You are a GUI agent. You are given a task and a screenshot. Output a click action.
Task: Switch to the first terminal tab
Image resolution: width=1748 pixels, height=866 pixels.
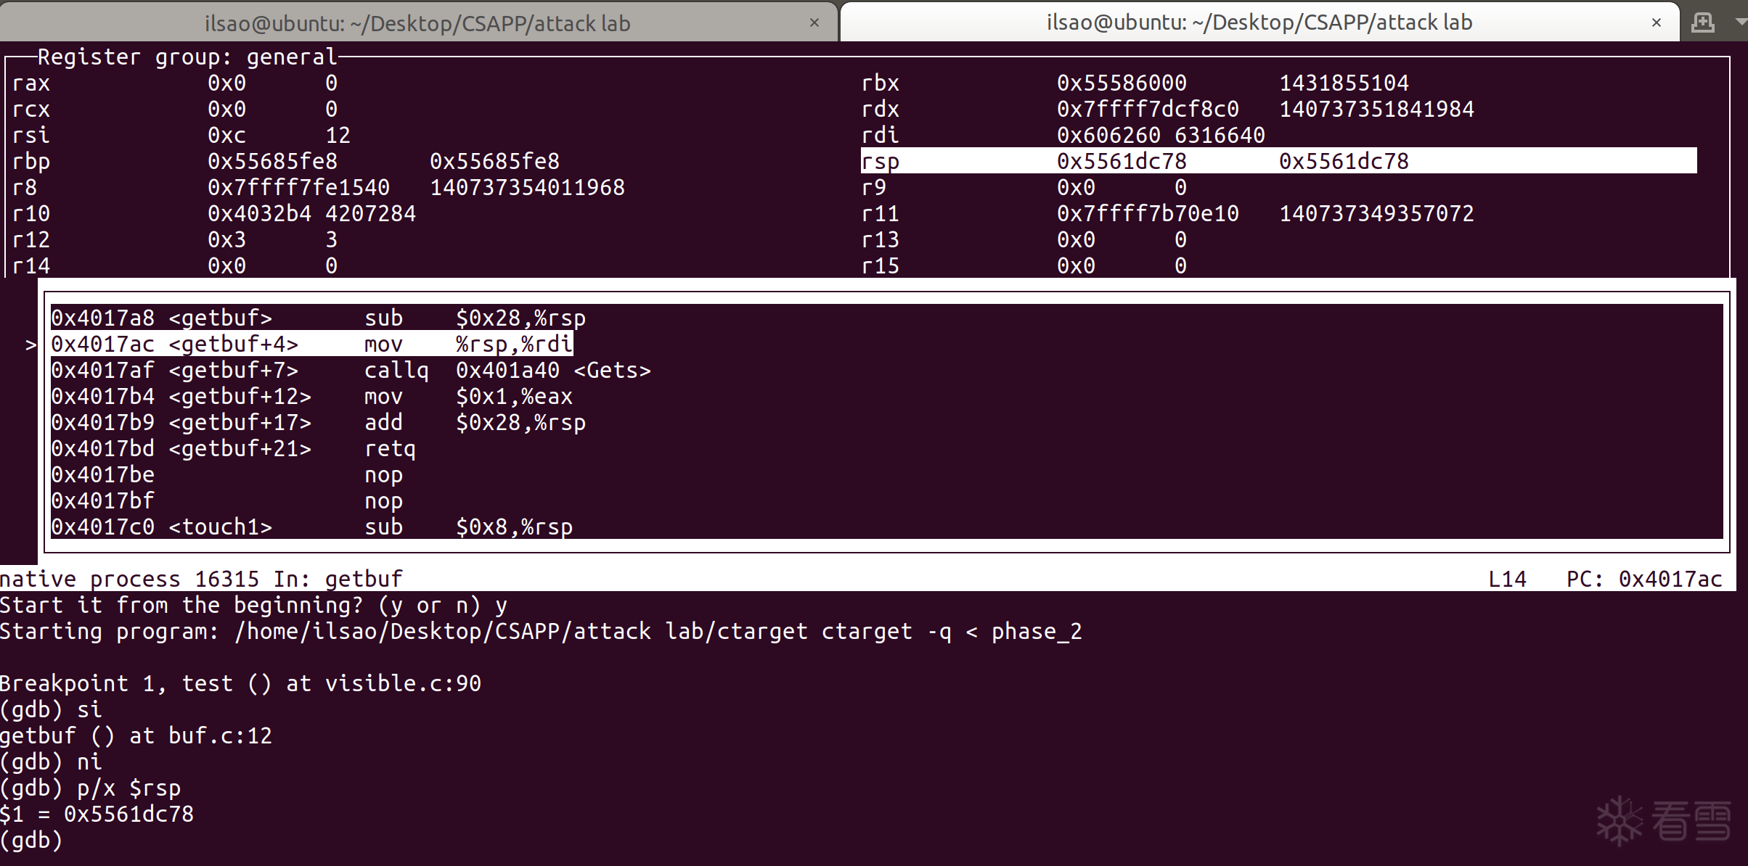(417, 23)
